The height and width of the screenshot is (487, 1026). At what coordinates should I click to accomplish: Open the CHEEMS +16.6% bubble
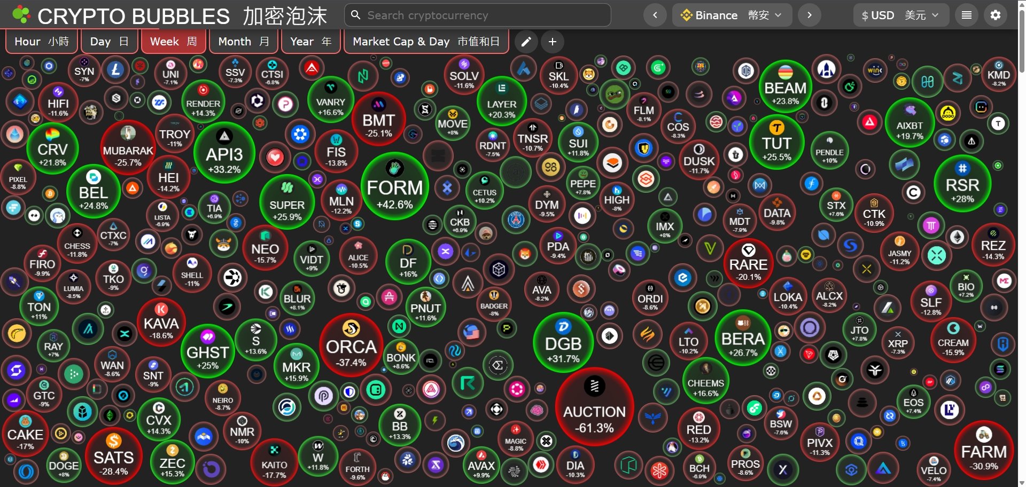(x=706, y=381)
